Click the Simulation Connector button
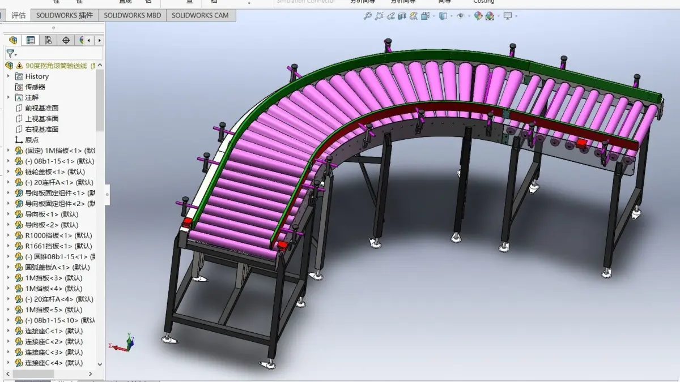 306,2
